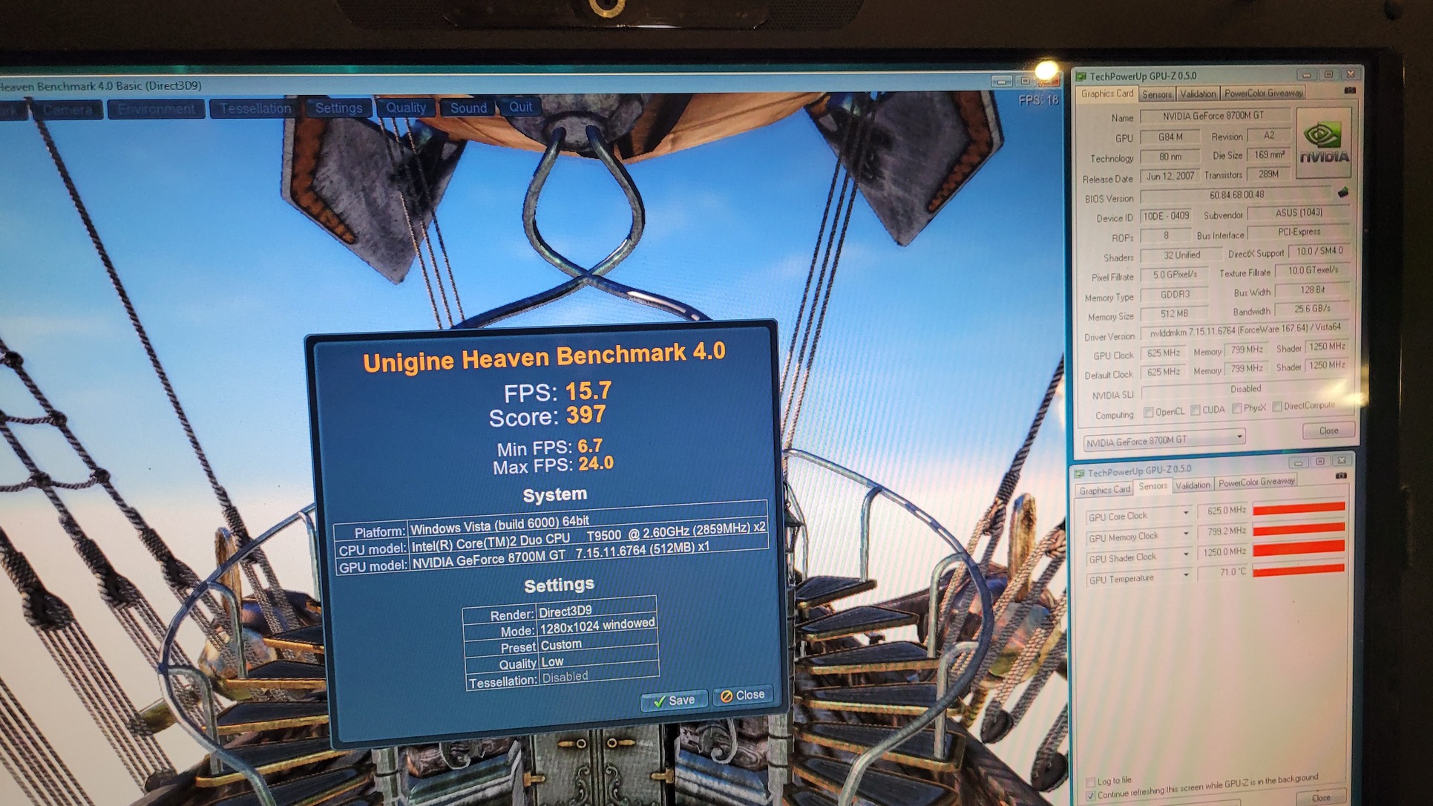Click the GPU Temperature red graph bar

click(x=1298, y=570)
